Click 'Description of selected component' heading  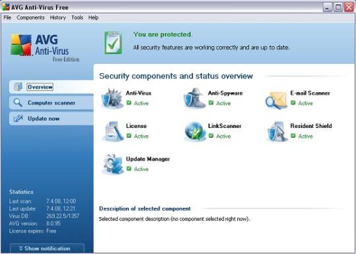[145, 208]
